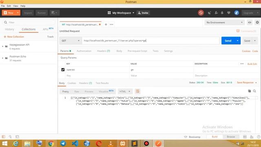Open response Test Results tab
The width and height of the screenshot is (261, 147).
pyautogui.click(x=102, y=83)
